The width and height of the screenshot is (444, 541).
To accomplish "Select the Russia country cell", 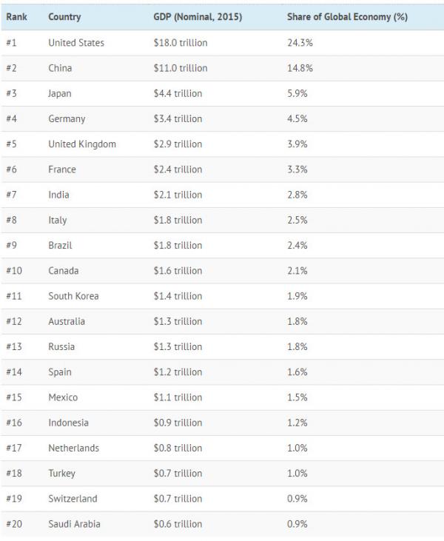I will (61, 346).
